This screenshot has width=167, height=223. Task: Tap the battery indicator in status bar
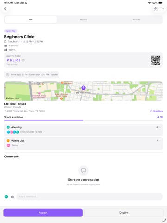(x=161, y=3)
